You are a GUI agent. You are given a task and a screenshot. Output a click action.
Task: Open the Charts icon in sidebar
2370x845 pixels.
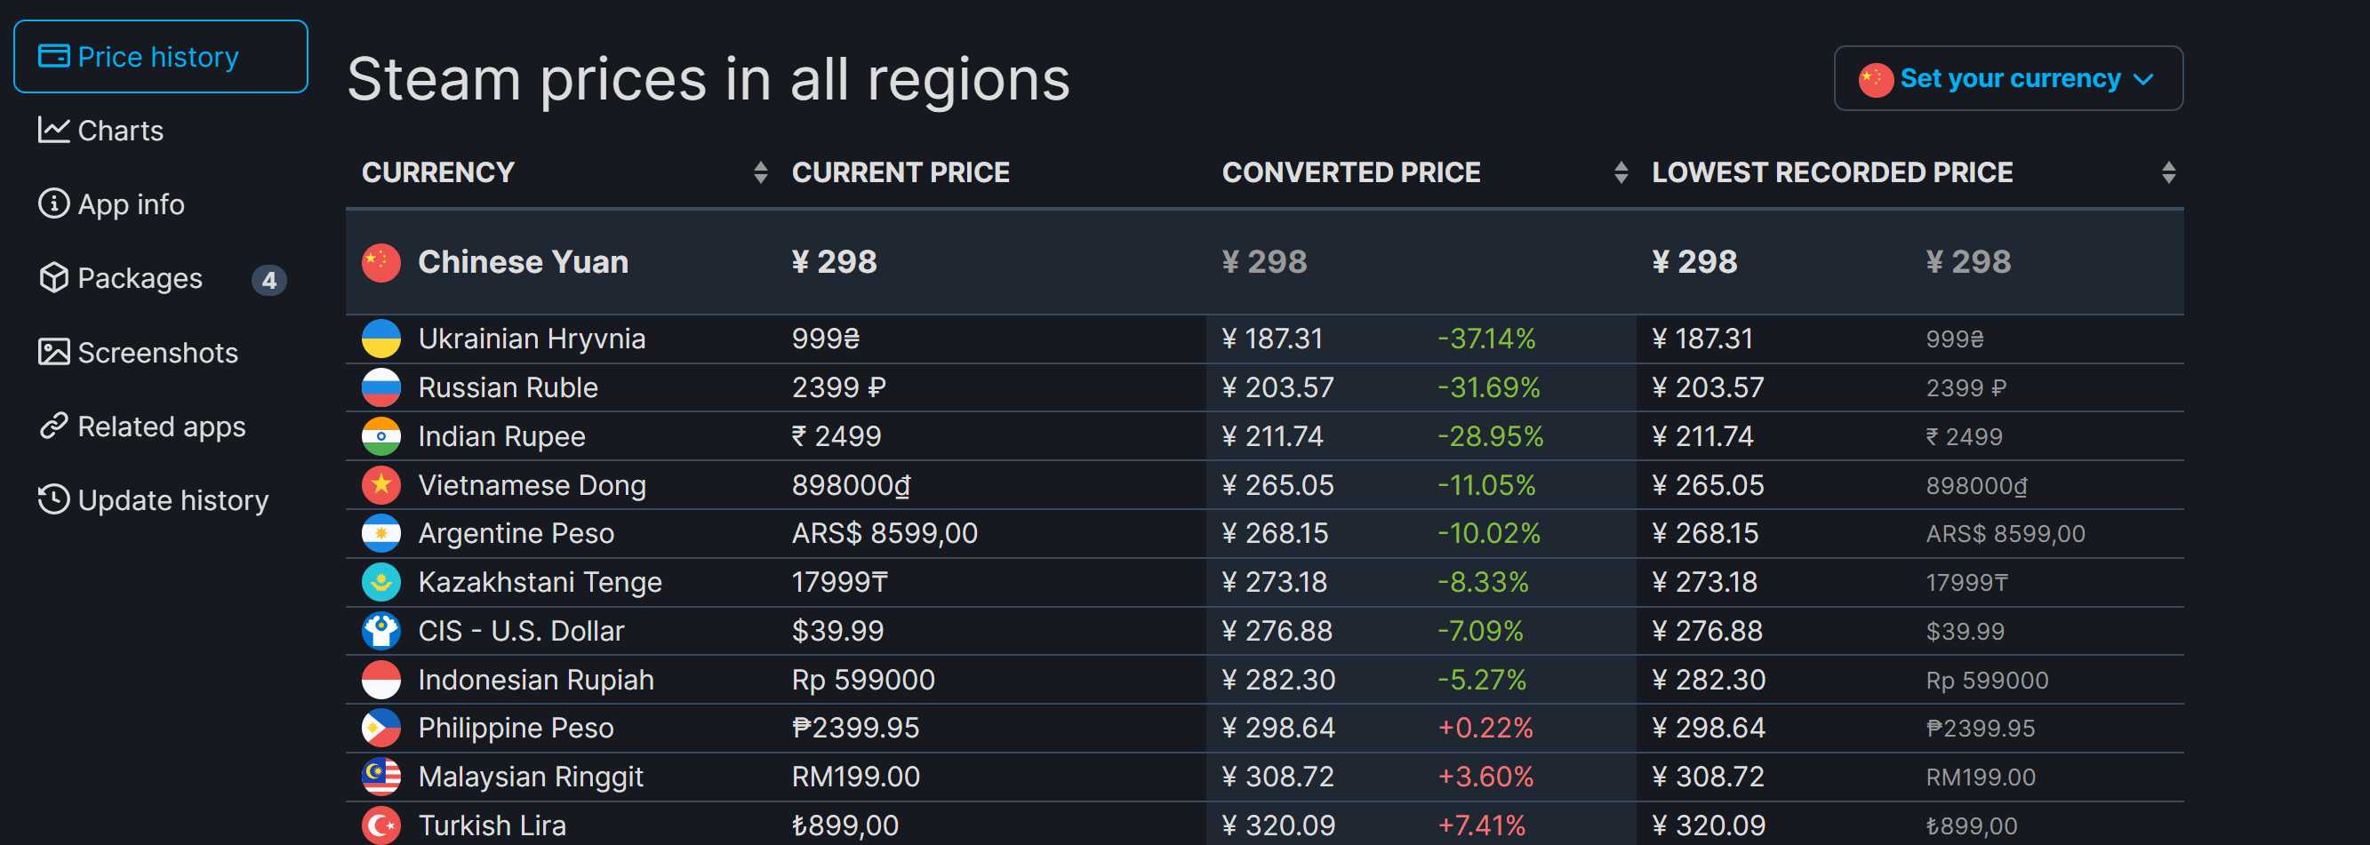point(53,131)
